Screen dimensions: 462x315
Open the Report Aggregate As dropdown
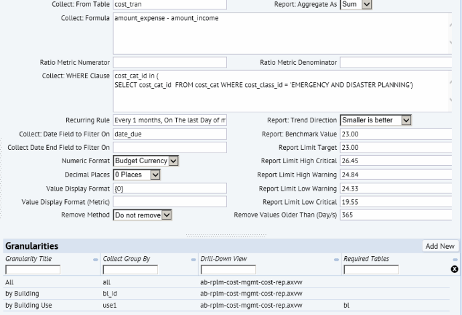tap(366, 5)
